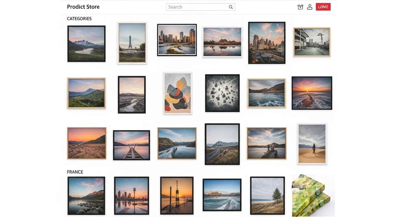Open the green abstract canvas stack under FRANCE
The image size is (399, 217).
coord(313,195)
